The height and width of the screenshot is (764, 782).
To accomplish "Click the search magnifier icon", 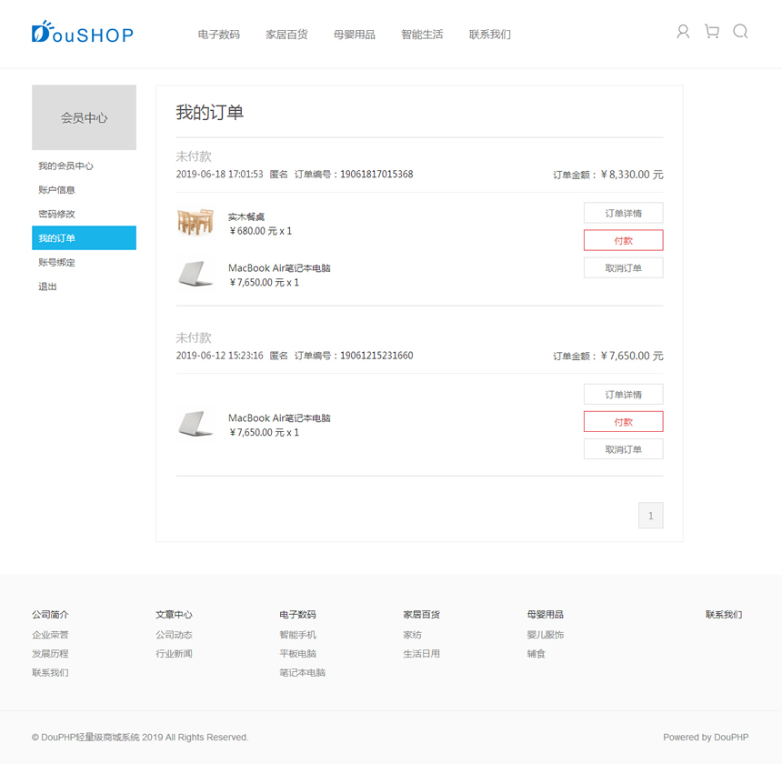I will pos(740,32).
